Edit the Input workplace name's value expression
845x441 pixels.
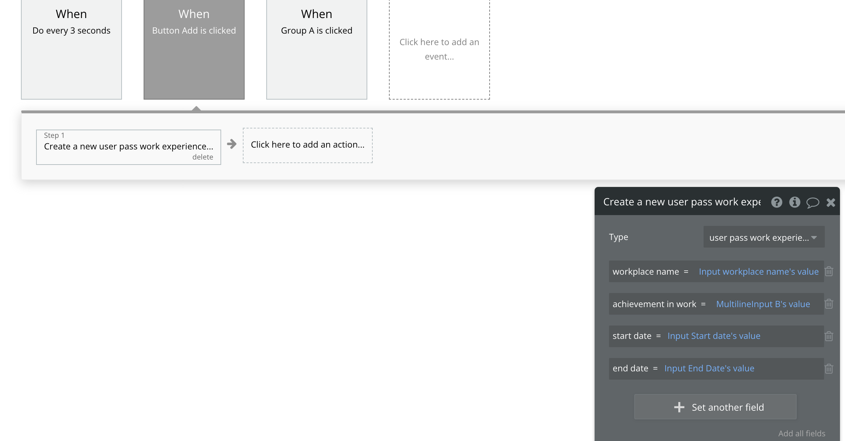coord(758,272)
